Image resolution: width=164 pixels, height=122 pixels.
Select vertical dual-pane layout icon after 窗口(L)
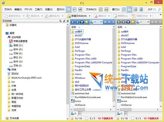click(x=130, y=10)
